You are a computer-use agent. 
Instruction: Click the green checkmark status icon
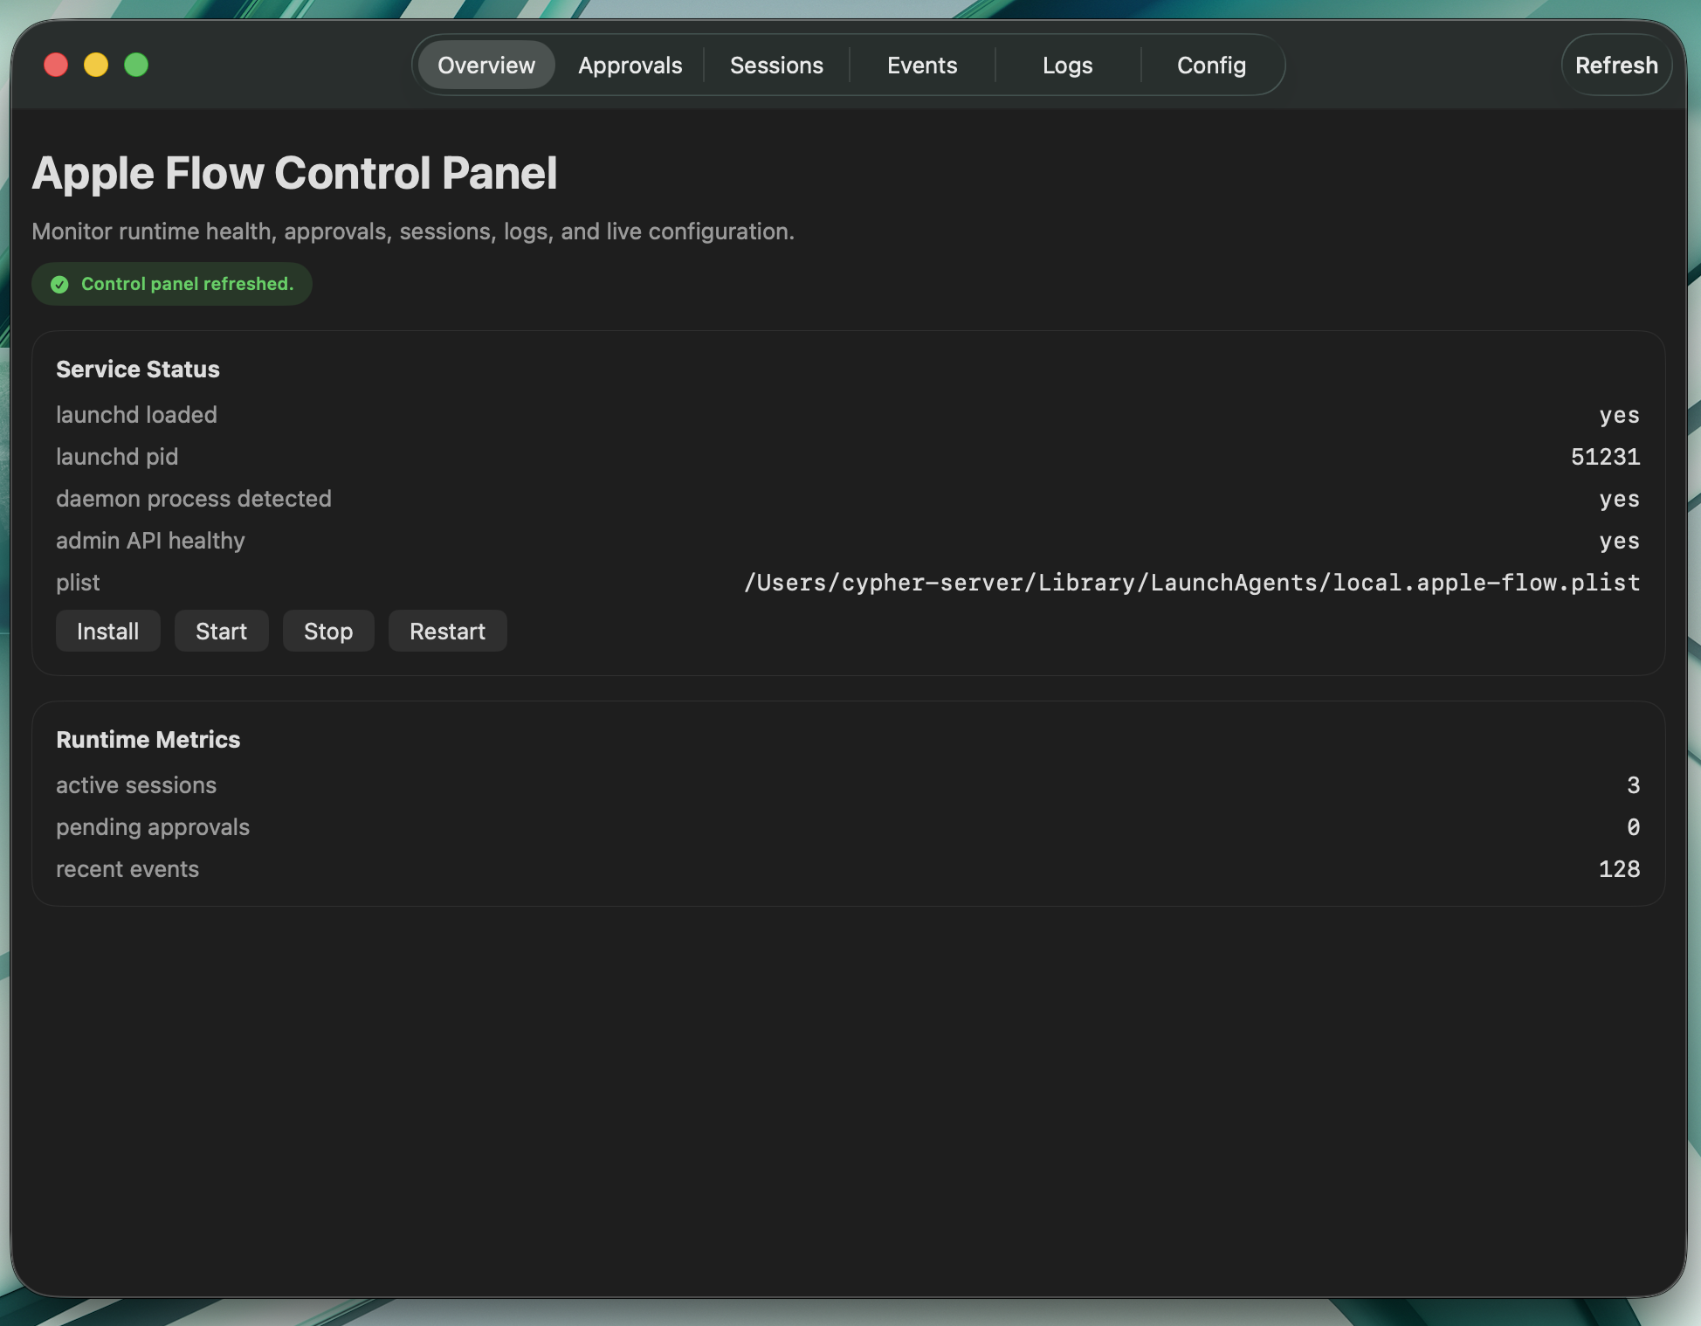[x=59, y=283]
